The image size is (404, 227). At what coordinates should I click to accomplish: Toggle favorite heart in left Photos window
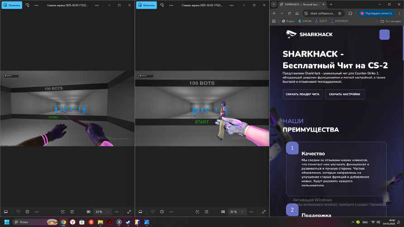pyautogui.click(x=18, y=212)
